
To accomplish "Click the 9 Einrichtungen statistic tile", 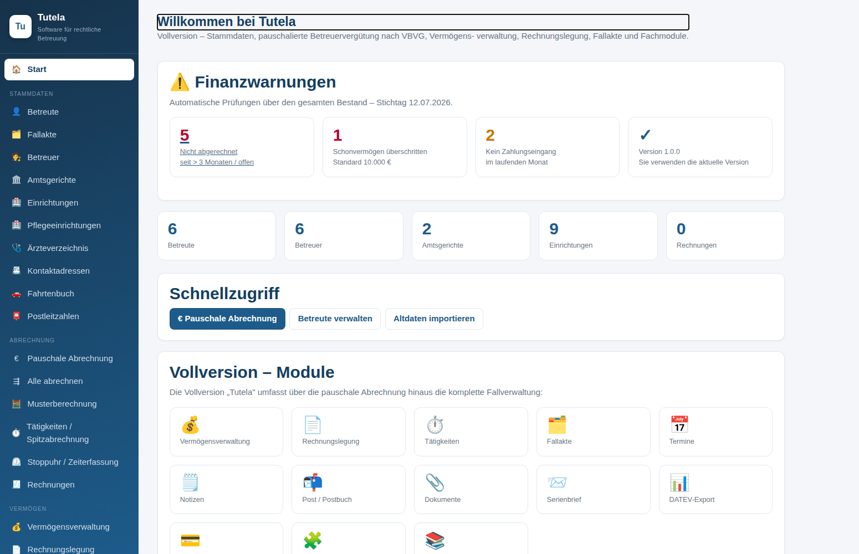I will tap(598, 235).
